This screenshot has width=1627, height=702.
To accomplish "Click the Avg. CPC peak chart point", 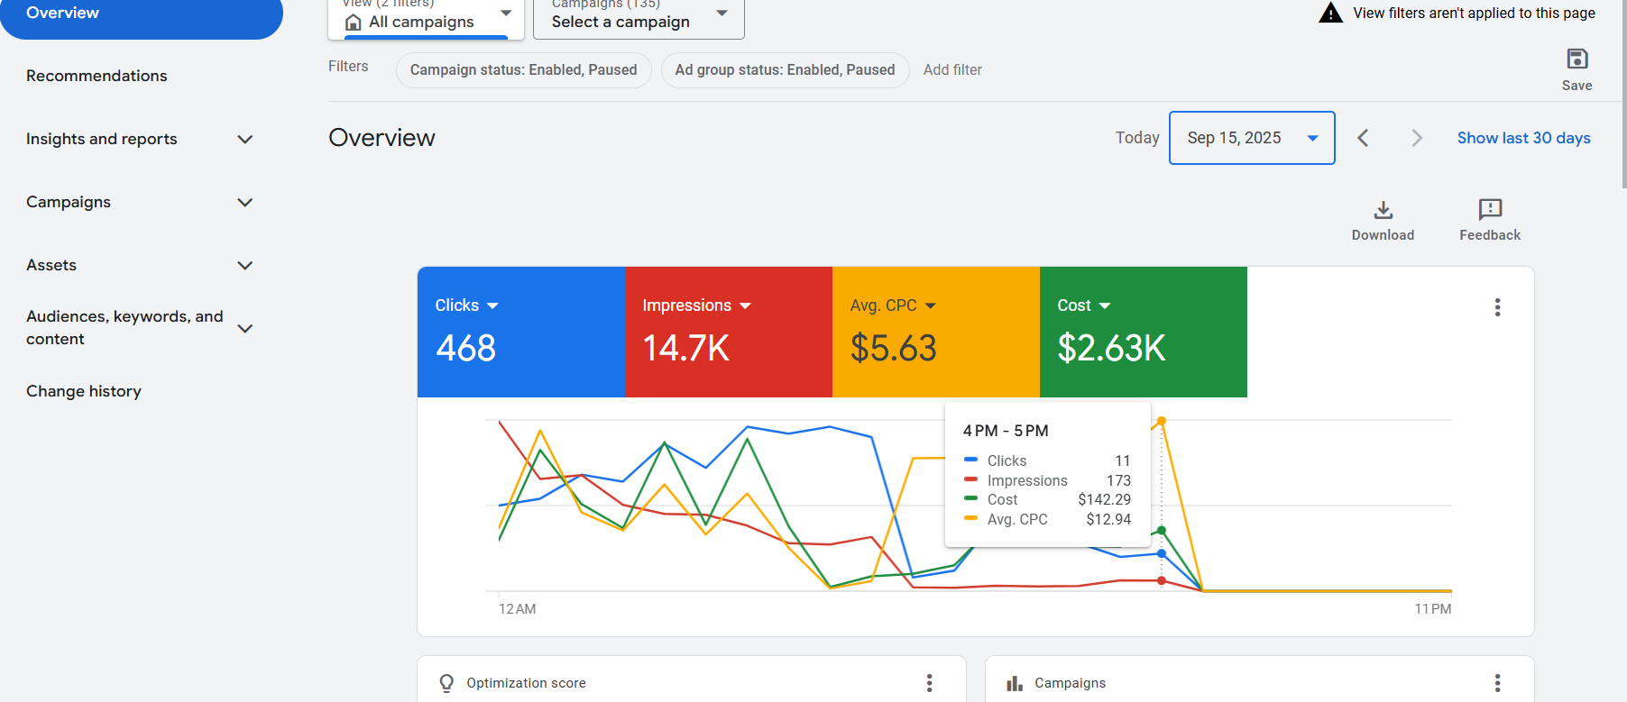I will (x=1162, y=421).
